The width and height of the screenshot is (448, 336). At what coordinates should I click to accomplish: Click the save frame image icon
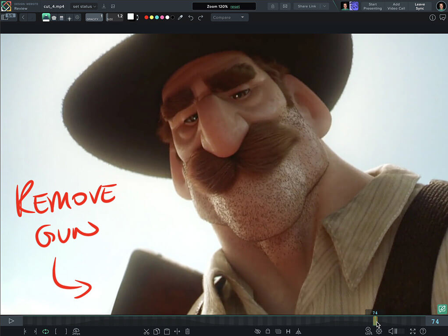113,6
